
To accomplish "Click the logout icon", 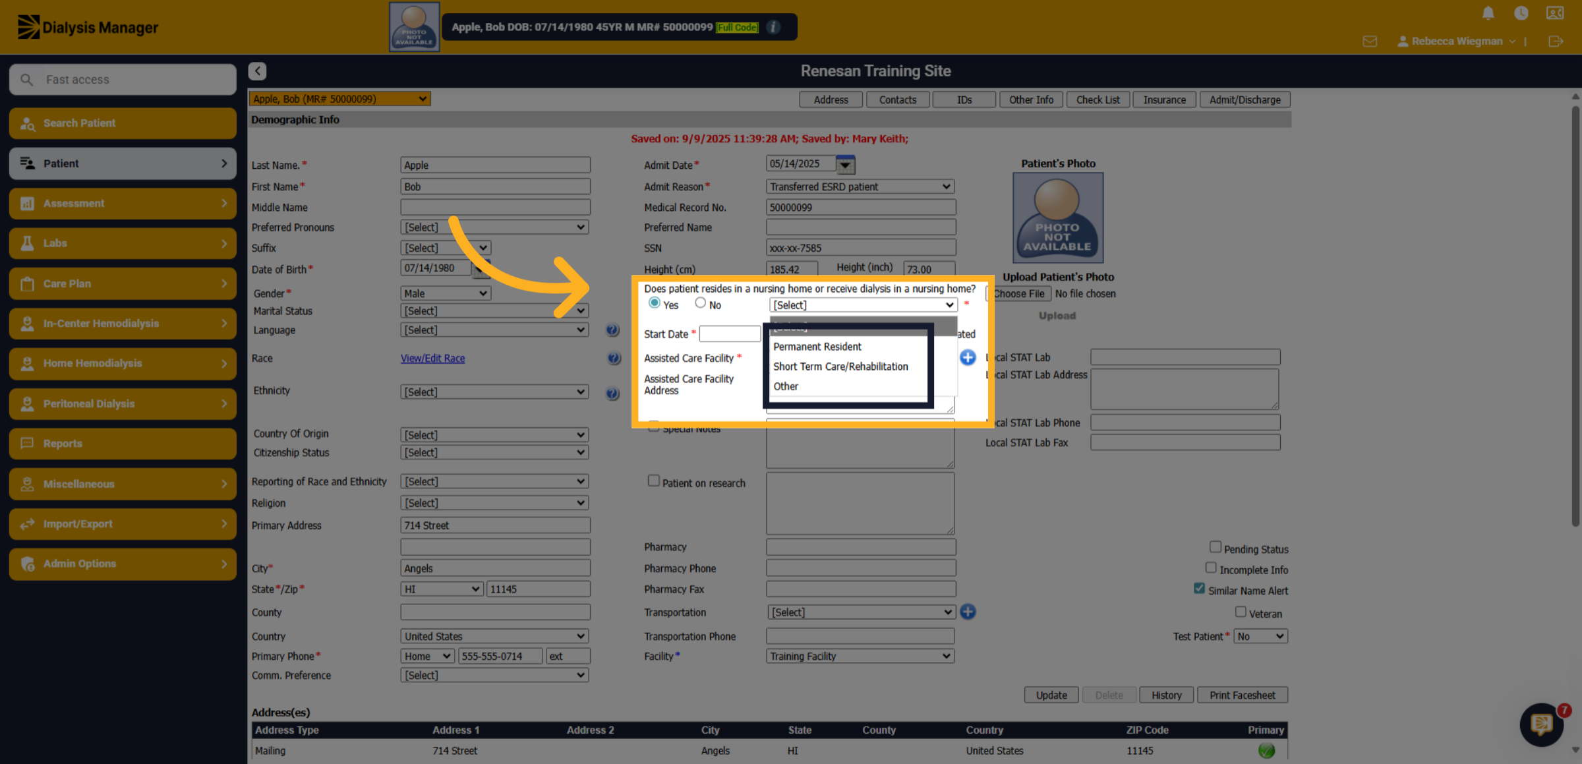I will click(1556, 42).
